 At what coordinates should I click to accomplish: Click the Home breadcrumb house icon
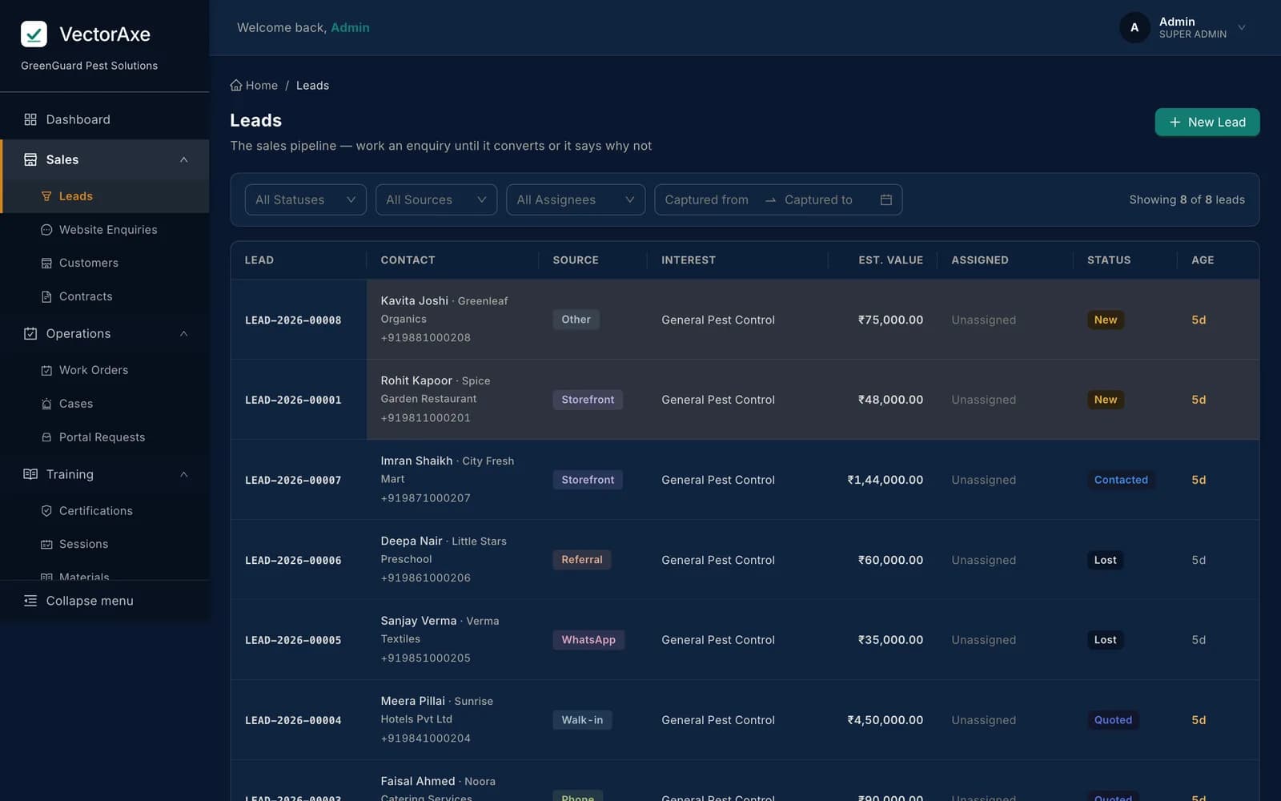click(x=236, y=85)
